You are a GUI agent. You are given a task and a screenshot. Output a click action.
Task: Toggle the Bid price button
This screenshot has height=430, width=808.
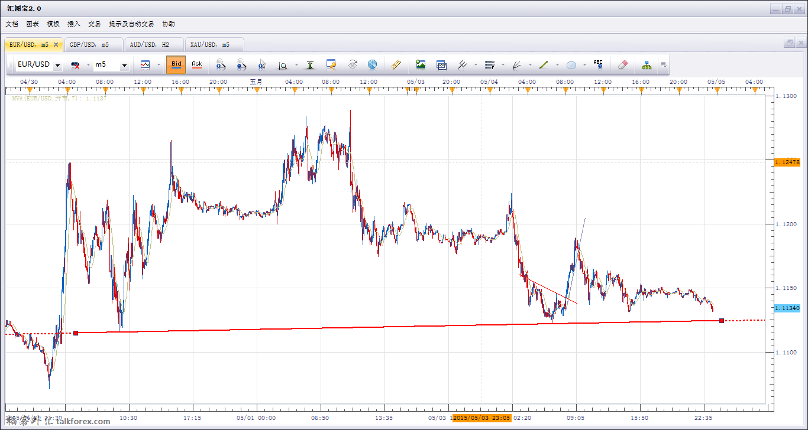pyautogui.click(x=176, y=64)
